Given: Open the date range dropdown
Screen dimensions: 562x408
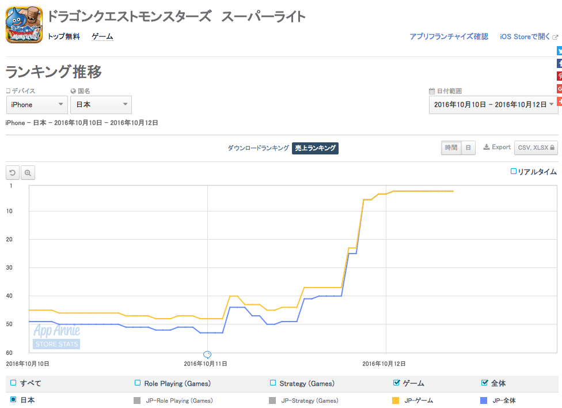Looking at the screenshot, I should 493,105.
